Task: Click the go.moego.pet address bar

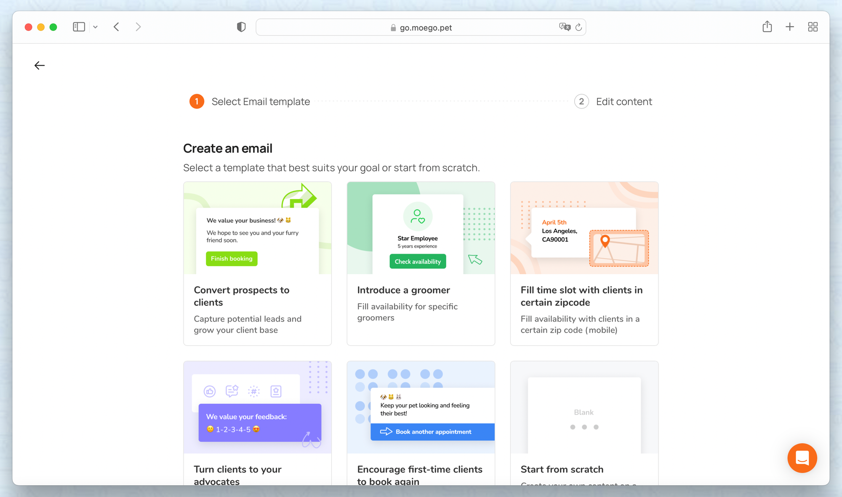Action: point(421,28)
